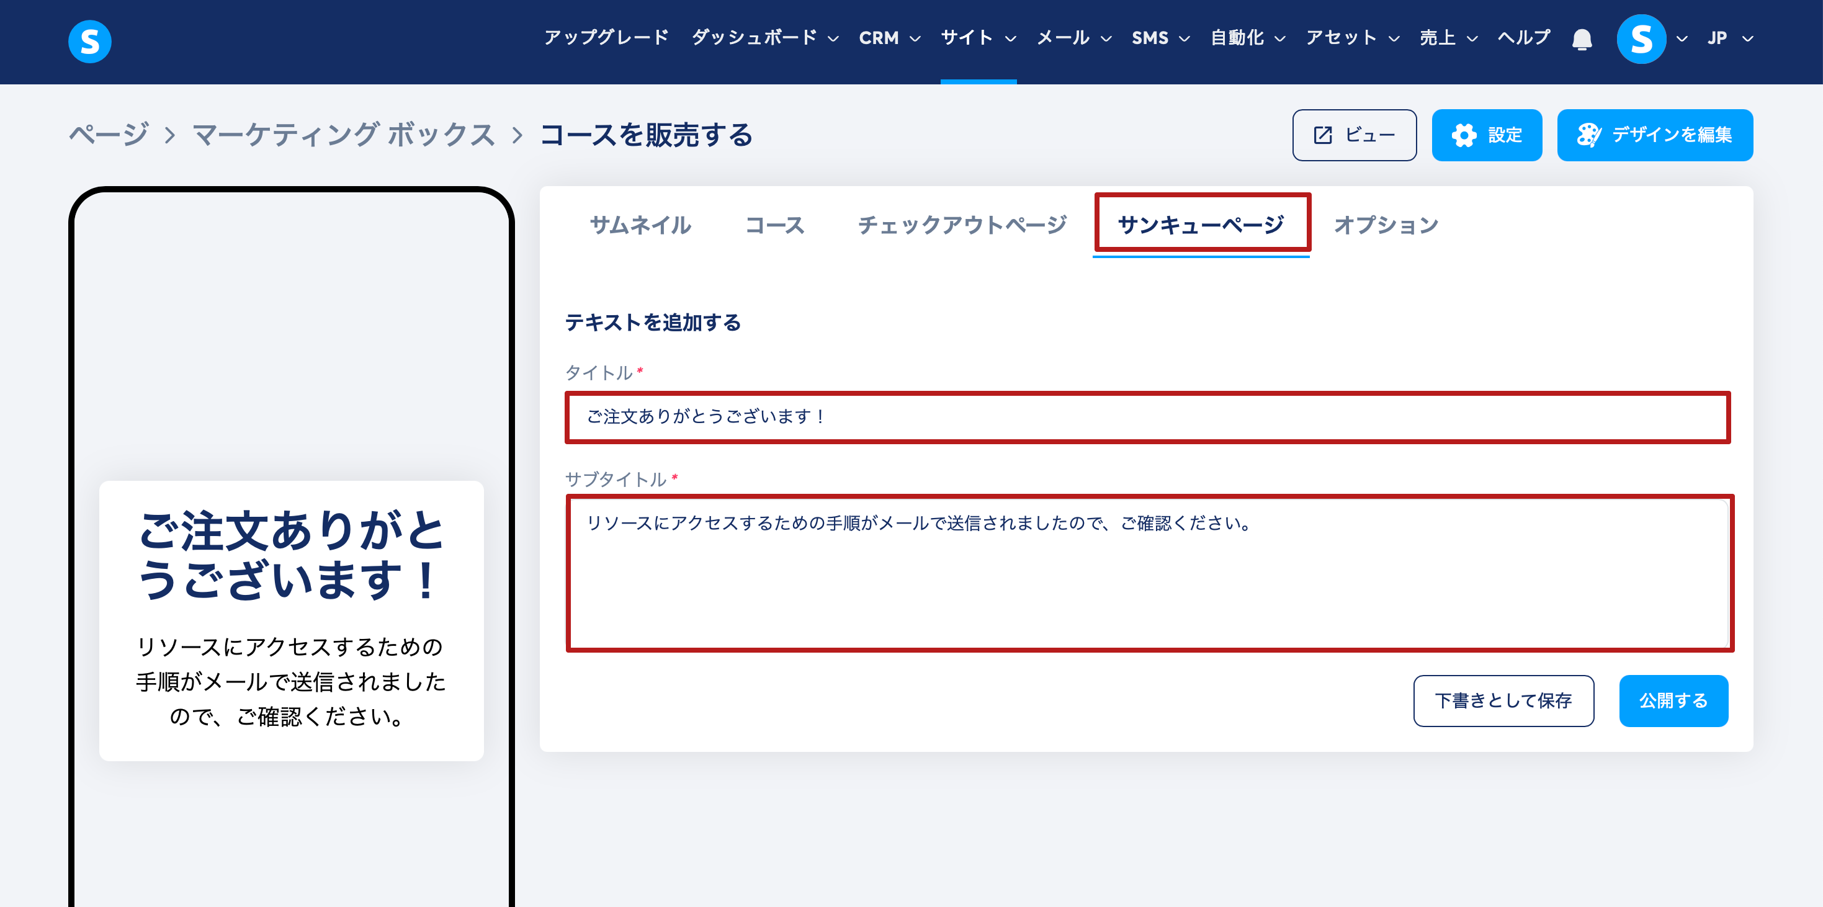Click the systeme.io S logo
This screenshot has height=907, width=1823.
coord(89,41)
